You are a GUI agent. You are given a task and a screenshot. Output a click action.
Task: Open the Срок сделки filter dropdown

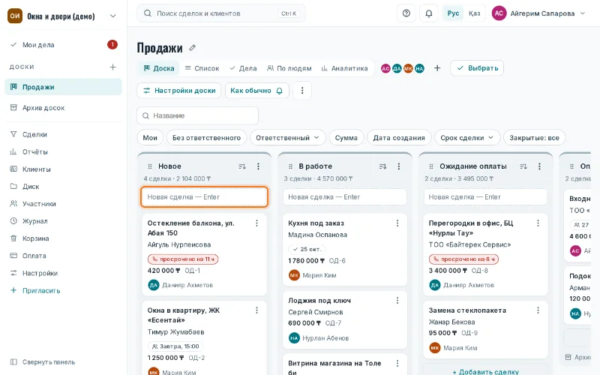click(466, 138)
